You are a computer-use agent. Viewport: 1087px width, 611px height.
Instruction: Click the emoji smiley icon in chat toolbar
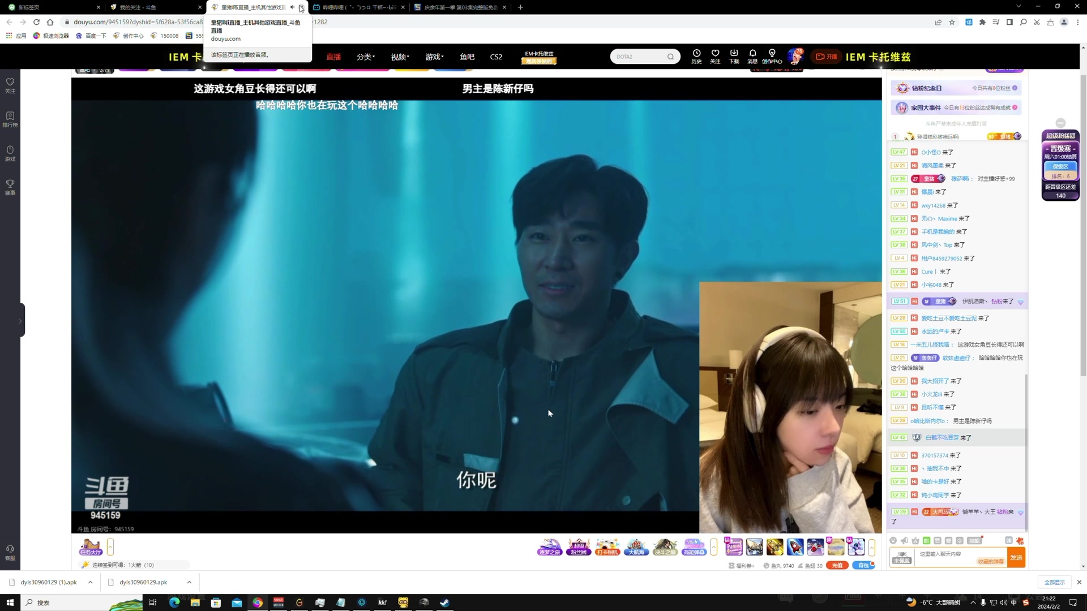pyautogui.click(x=893, y=540)
